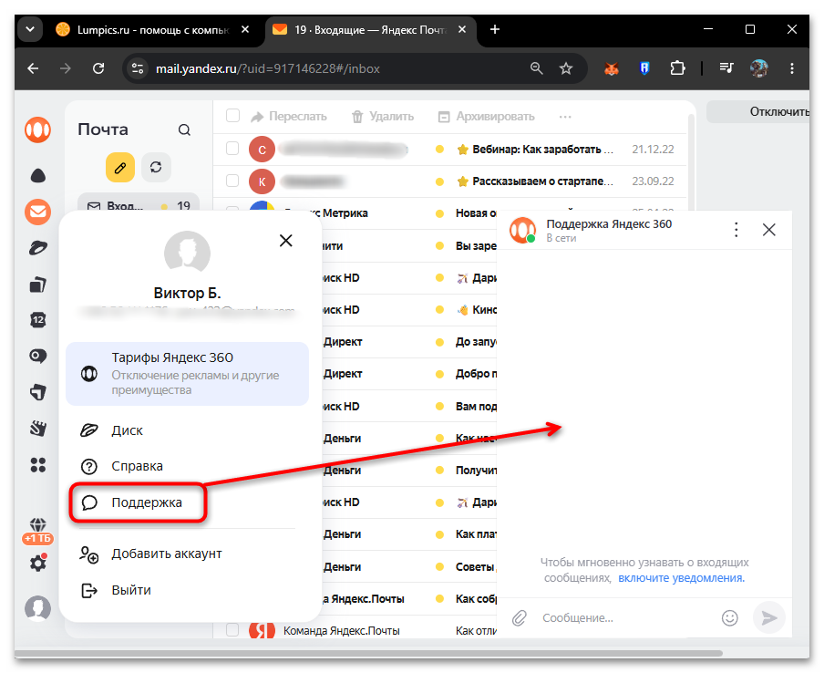Tick the checkbox for Рассказываем о стартапе email

point(232,181)
